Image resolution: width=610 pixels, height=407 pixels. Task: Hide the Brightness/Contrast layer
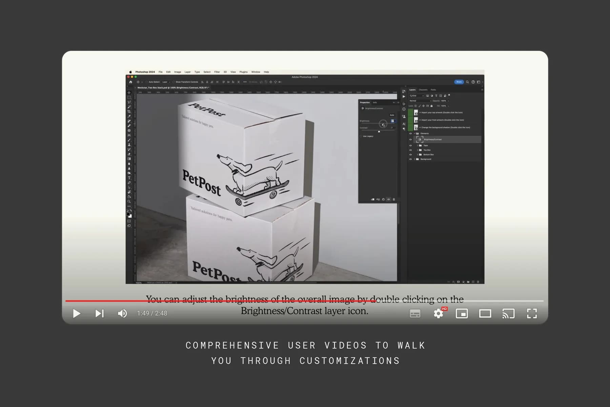click(410, 139)
